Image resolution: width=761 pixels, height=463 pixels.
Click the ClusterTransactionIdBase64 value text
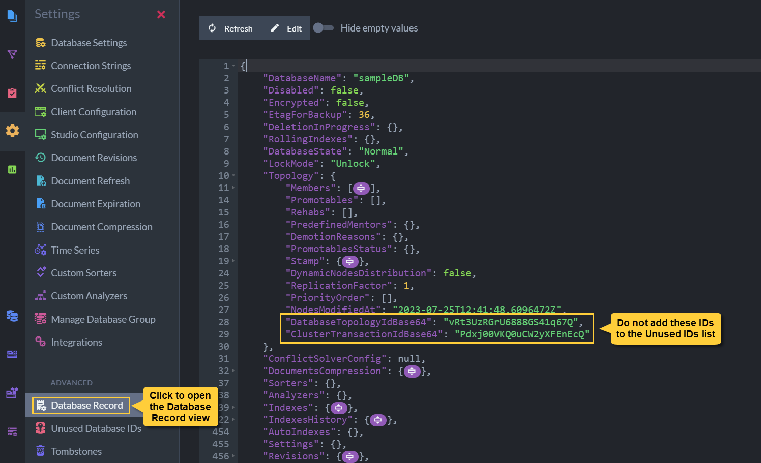coord(522,334)
